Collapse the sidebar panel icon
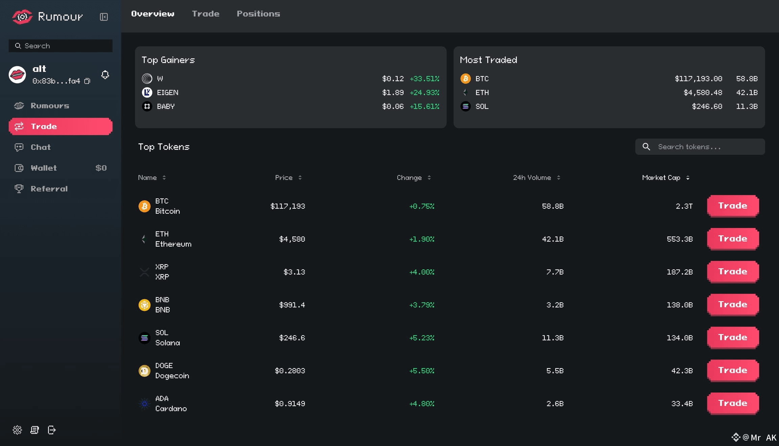 click(104, 17)
